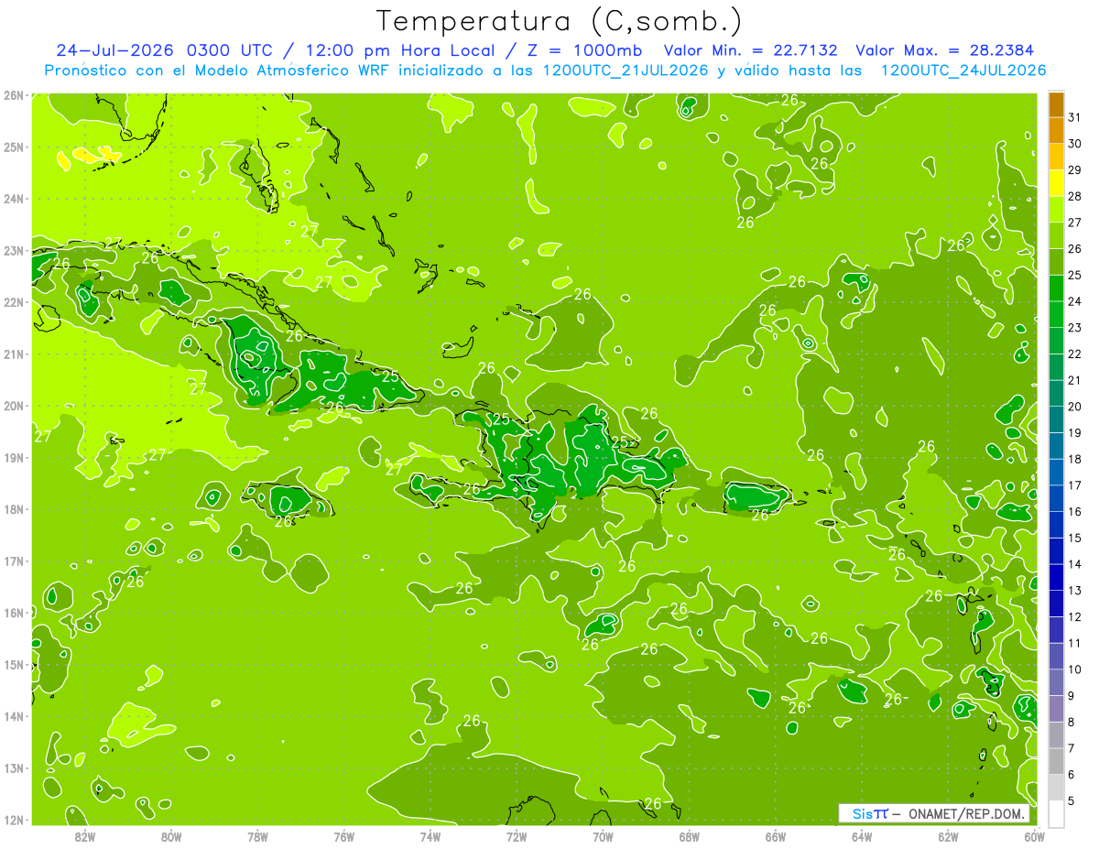Pick the white swatch at scale bottom
The image size is (1099, 849).
1056,813
